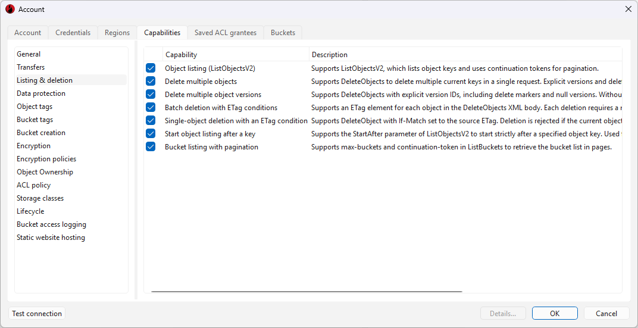Viewport: 638px width, 328px height.
Task: Select Transfers category in sidebar
Action: 71,67
